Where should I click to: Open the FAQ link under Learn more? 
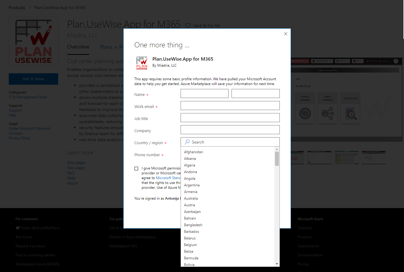[x=71, y=173]
